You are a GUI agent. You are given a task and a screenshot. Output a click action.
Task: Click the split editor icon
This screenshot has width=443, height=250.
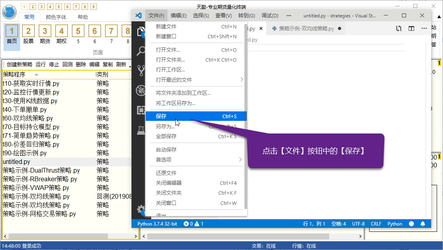411,28
